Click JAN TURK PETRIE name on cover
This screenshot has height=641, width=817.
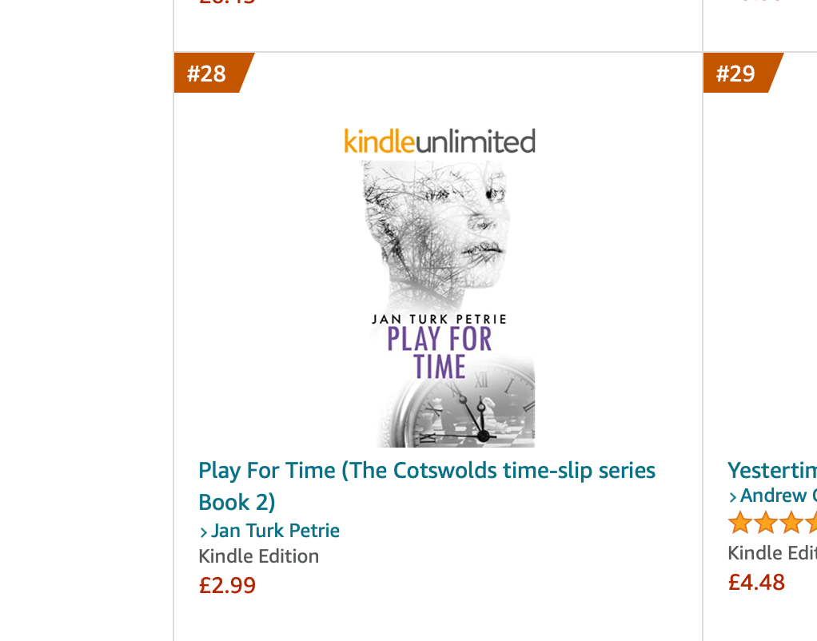(440, 319)
